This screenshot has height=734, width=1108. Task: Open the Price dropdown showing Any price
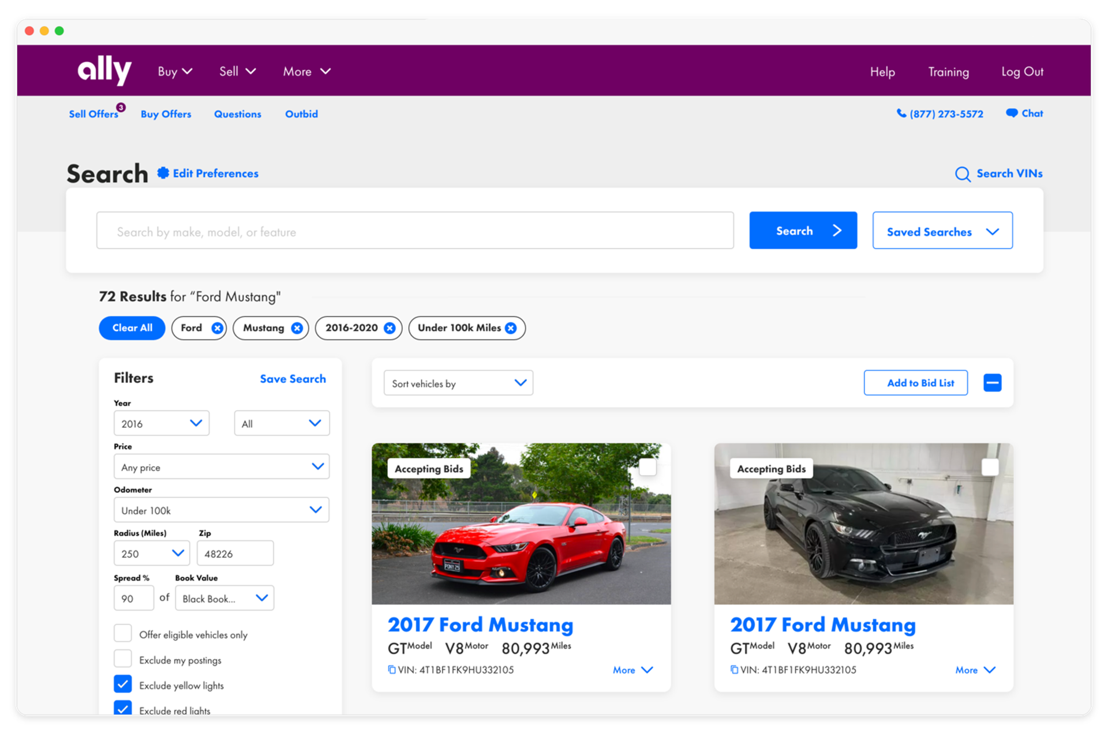pos(222,466)
